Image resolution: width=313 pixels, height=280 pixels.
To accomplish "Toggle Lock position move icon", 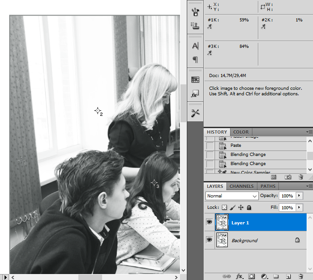I will point(241,207).
